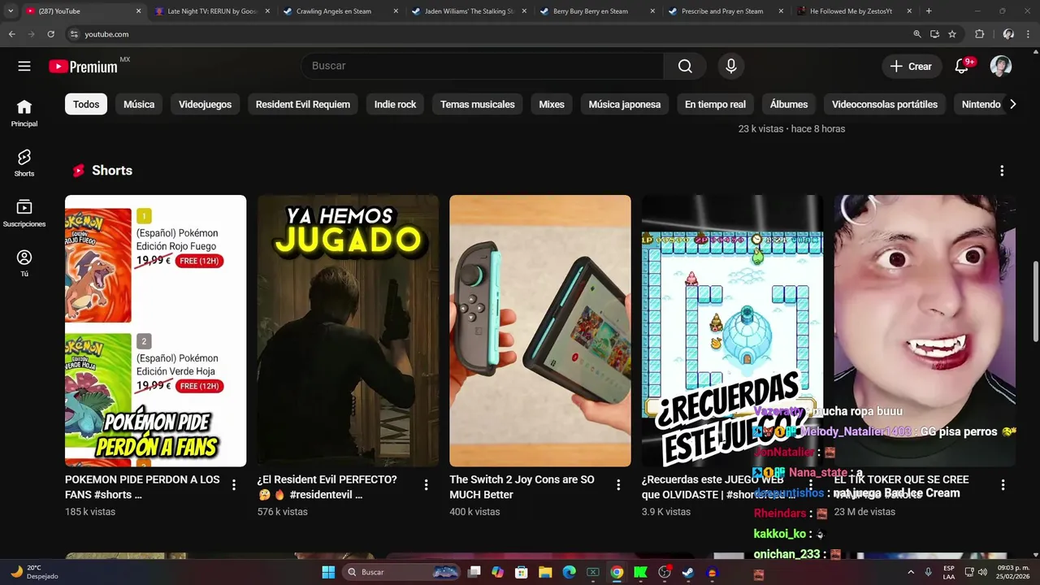Select the Música filter chip

click(139, 104)
